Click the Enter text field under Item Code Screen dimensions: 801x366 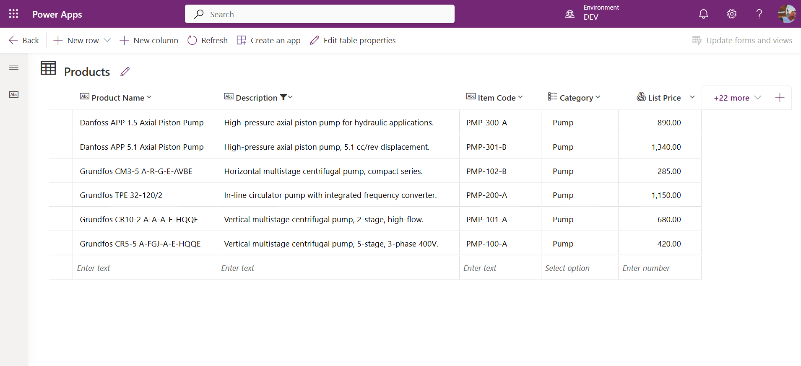(x=500, y=268)
